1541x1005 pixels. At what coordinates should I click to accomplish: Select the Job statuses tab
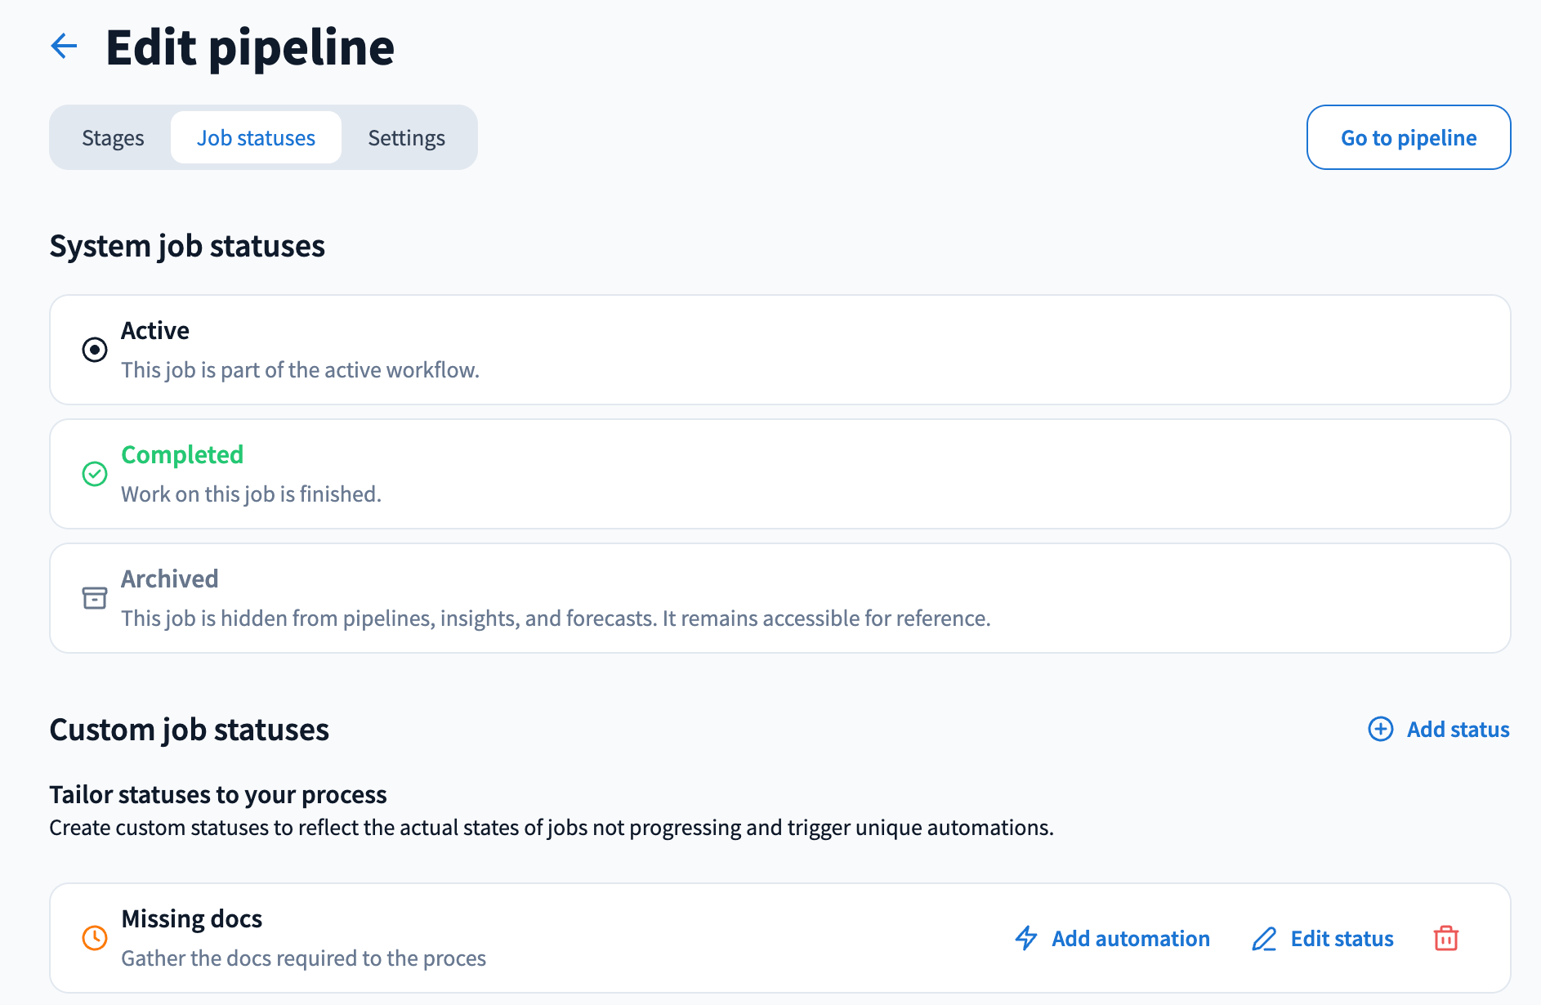click(x=256, y=138)
